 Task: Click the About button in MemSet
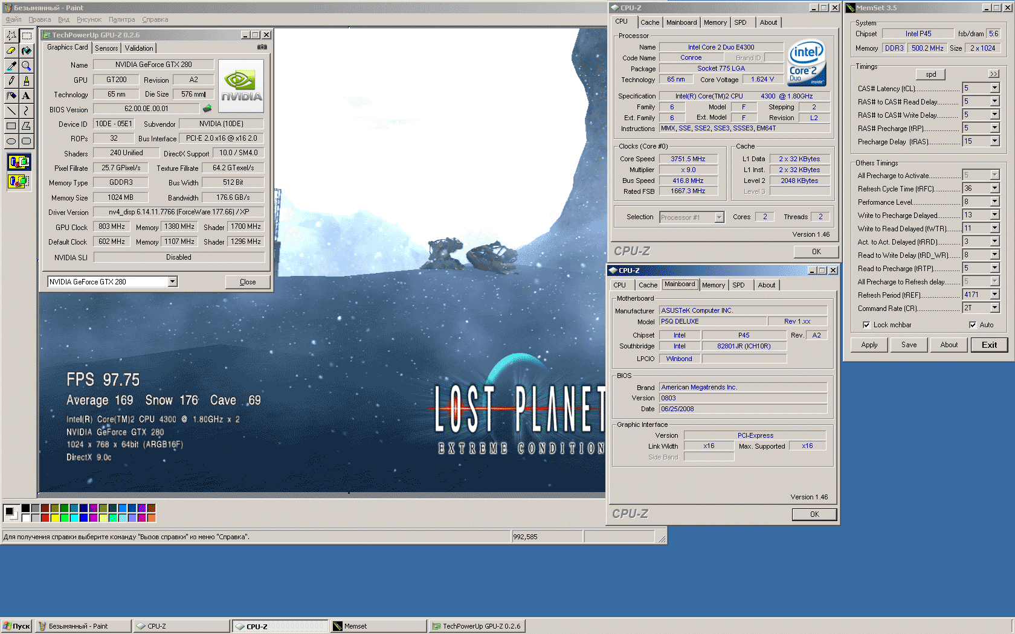tap(949, 345)
